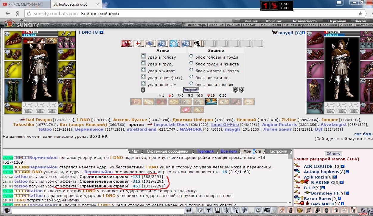Open info icon for Azik Razin
The width and height of the screenshot is (373, 216).
[335, 177]
